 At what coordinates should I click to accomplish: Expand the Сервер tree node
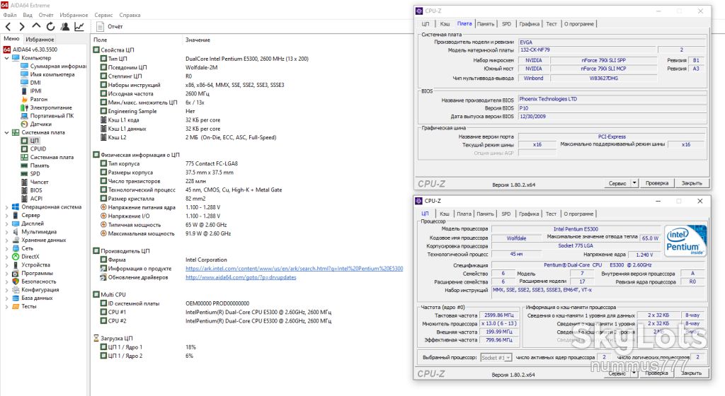pyautogui.click(x=6, y=216)
